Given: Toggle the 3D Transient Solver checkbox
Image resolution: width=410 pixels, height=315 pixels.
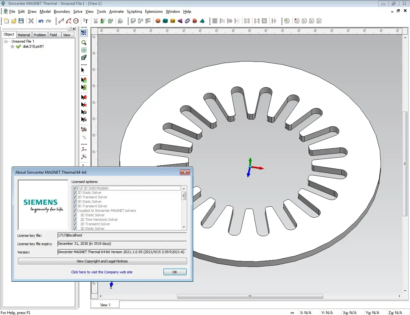Looking at the screenshot, I should click(x=75, y=206).
